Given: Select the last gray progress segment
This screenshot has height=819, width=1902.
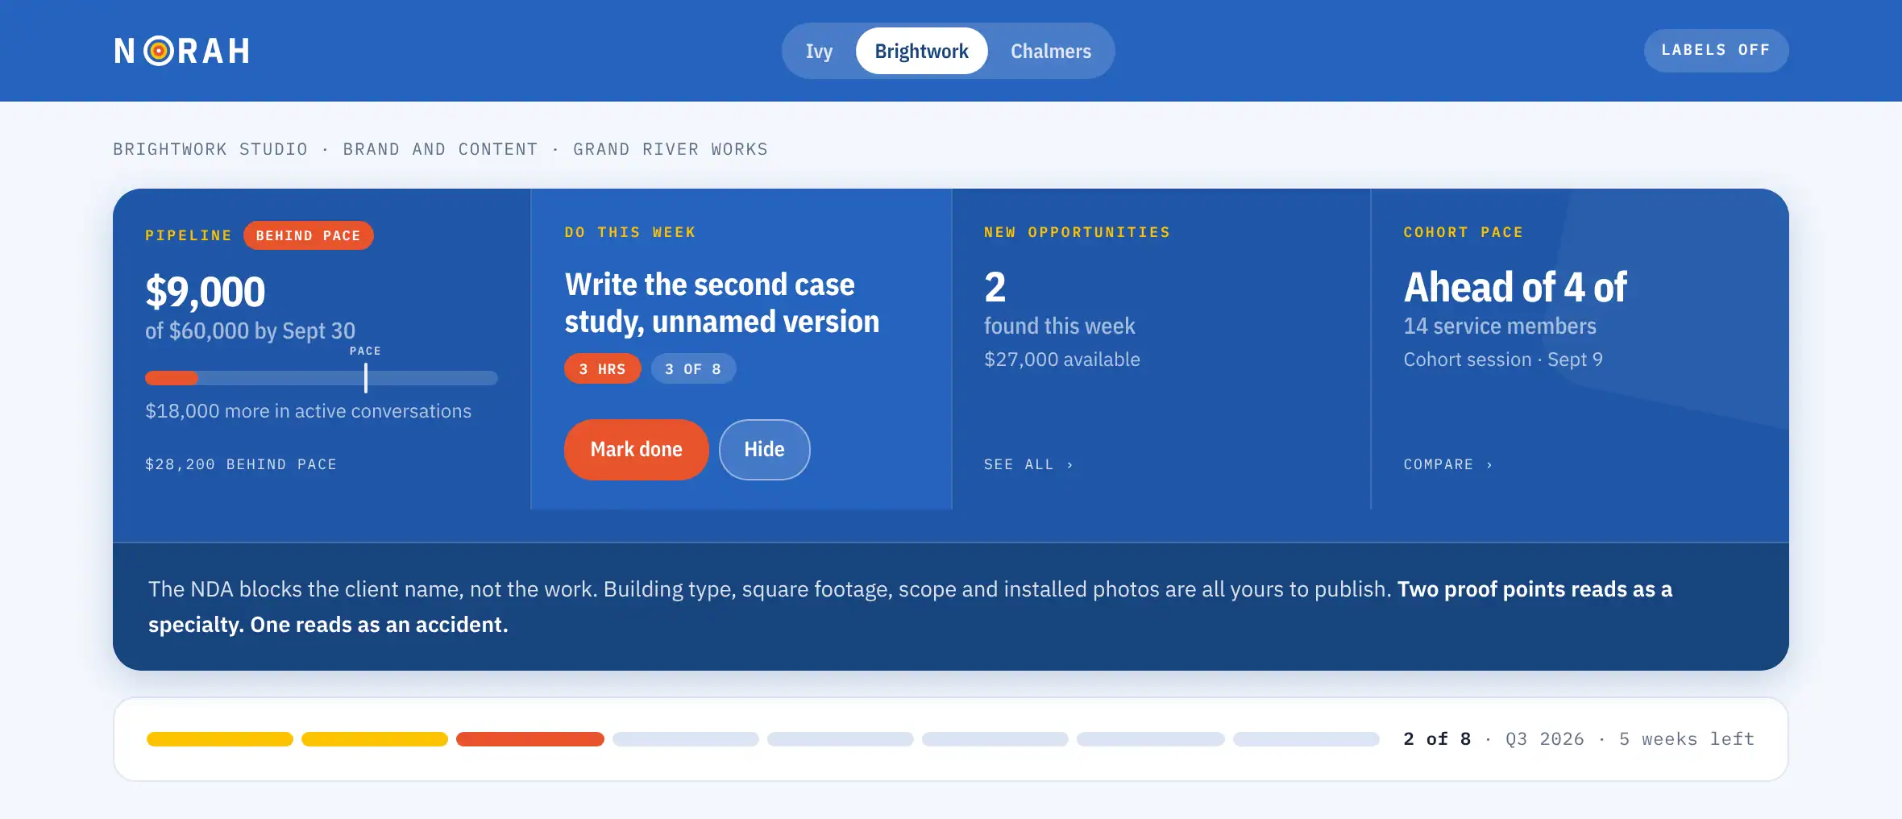Looking at the screenshot, I should tap(1306, 739).
